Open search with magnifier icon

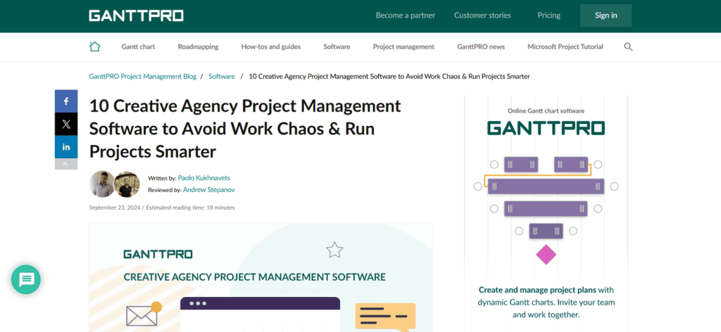coord(628,47)
